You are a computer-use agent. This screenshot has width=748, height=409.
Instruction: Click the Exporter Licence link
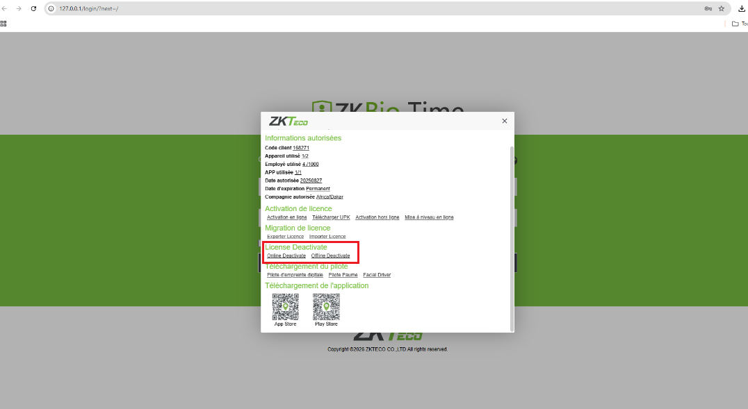click(285, 237)
